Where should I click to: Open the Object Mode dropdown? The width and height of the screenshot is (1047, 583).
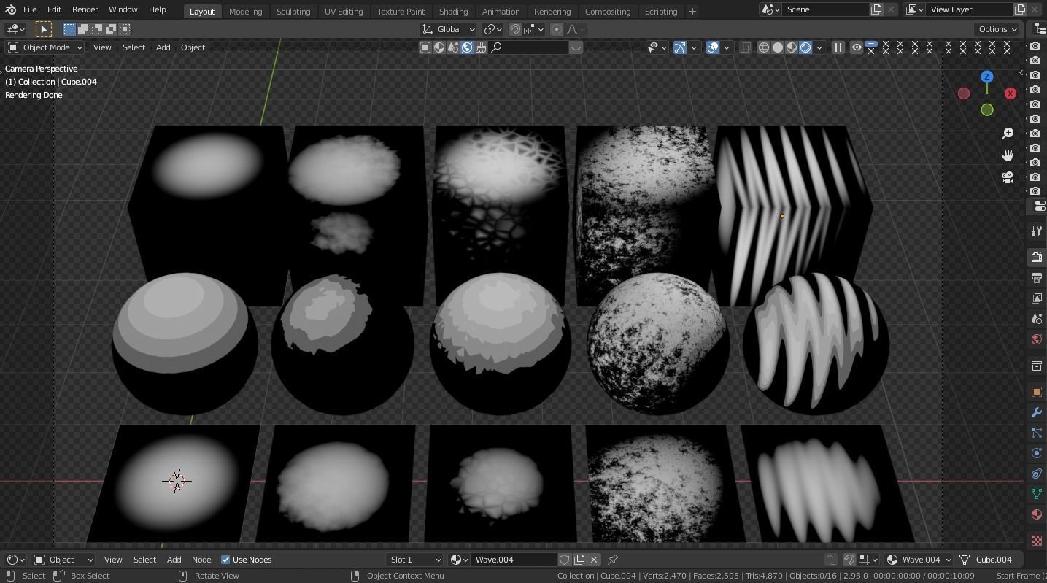45,47
